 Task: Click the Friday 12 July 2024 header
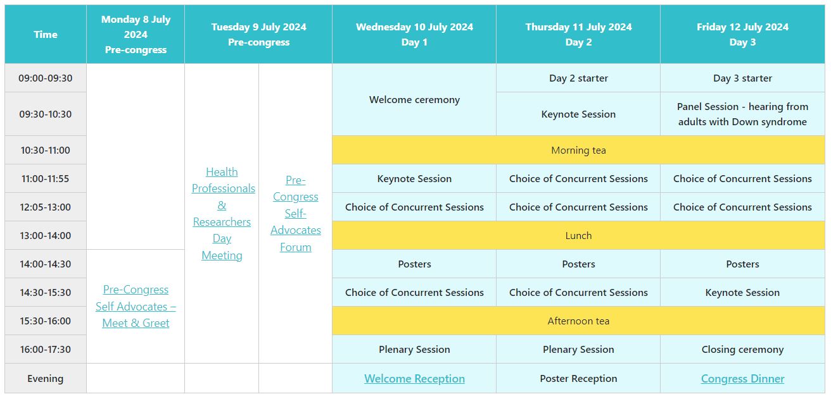(x=742, y=34)
